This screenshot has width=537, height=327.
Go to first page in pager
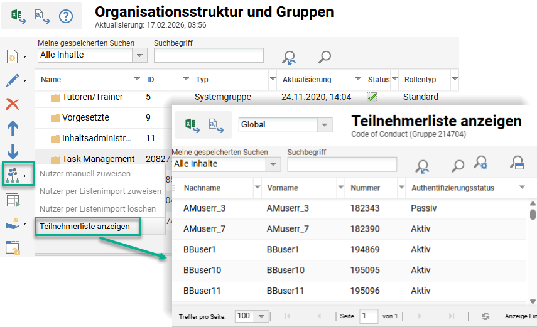click(x=287, y=316)
